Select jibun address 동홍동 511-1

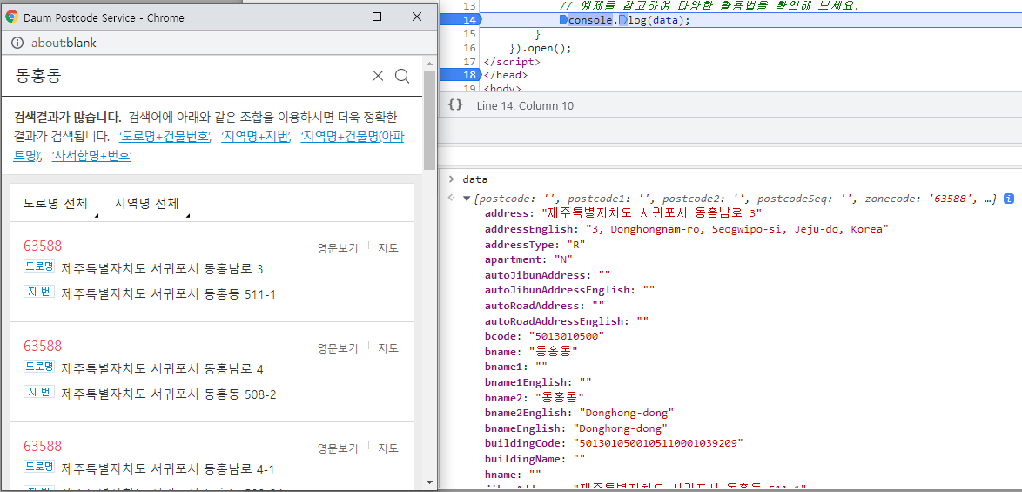click(169, 294)
